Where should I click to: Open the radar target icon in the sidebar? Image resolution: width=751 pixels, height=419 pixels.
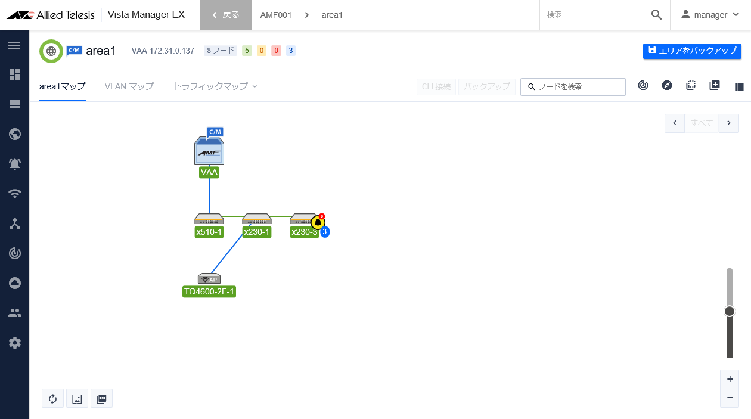click(x=14, y=253)
